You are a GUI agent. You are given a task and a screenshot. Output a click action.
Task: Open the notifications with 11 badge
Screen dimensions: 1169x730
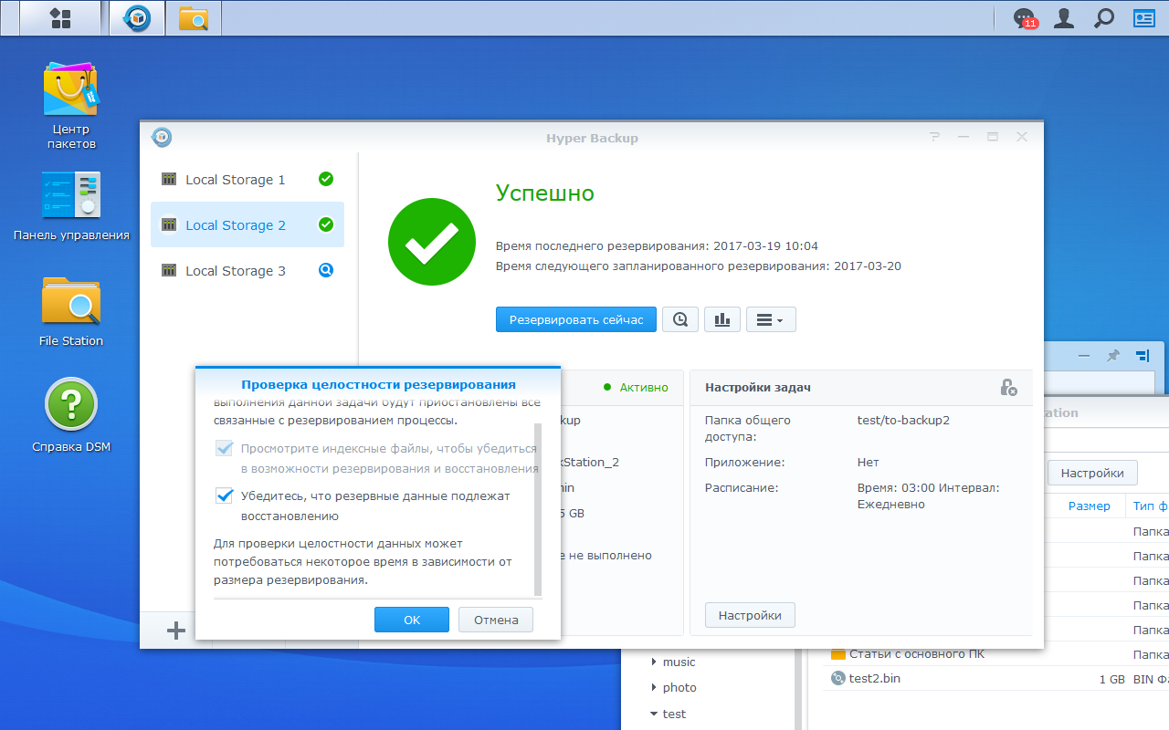[x=1025, y=18]
